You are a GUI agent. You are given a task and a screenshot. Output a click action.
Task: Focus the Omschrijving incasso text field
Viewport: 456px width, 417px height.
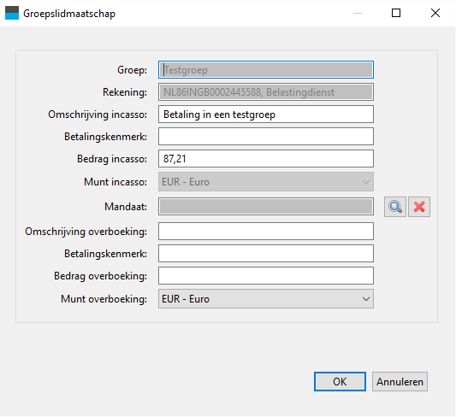(x=266, y=115)
